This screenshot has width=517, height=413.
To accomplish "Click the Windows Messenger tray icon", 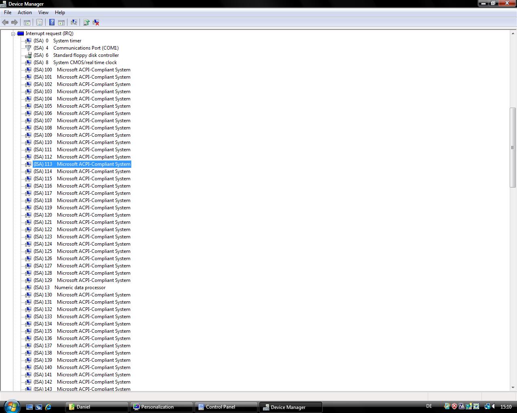I will tap(447, 407).
